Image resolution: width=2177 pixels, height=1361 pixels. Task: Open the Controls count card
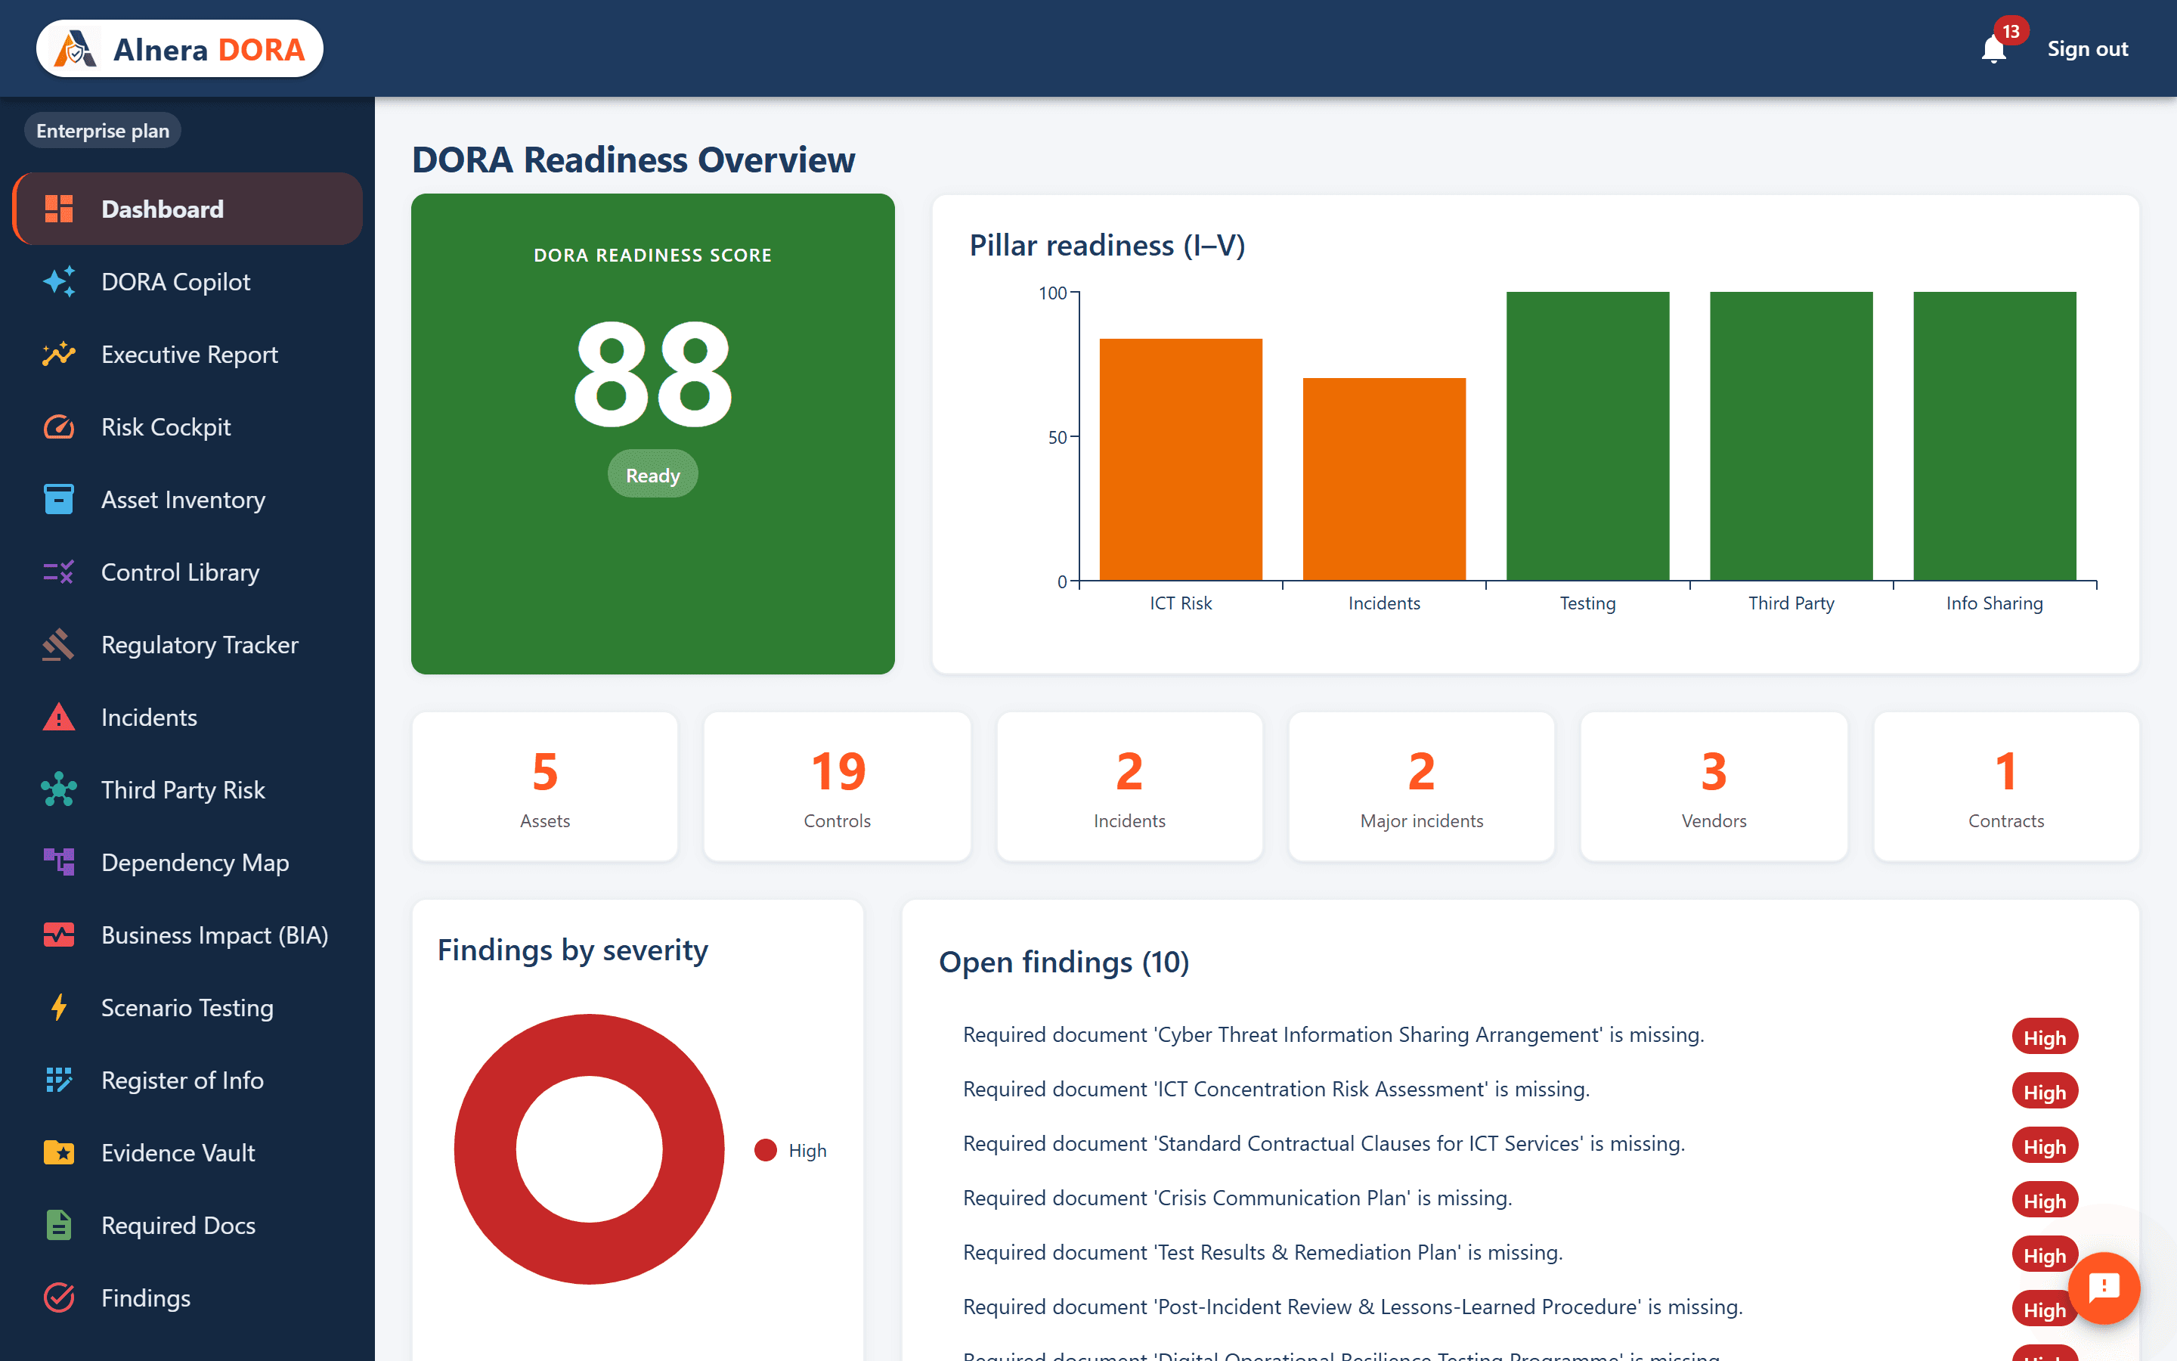[837, 786]
